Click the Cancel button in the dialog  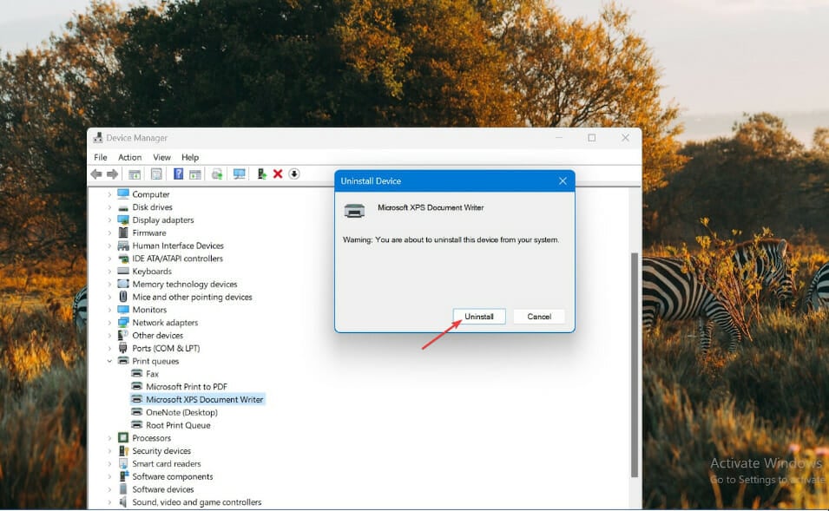pos(539,317)
